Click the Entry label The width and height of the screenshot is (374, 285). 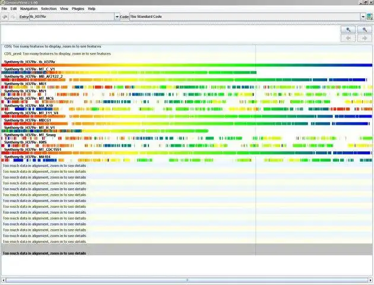24,17
